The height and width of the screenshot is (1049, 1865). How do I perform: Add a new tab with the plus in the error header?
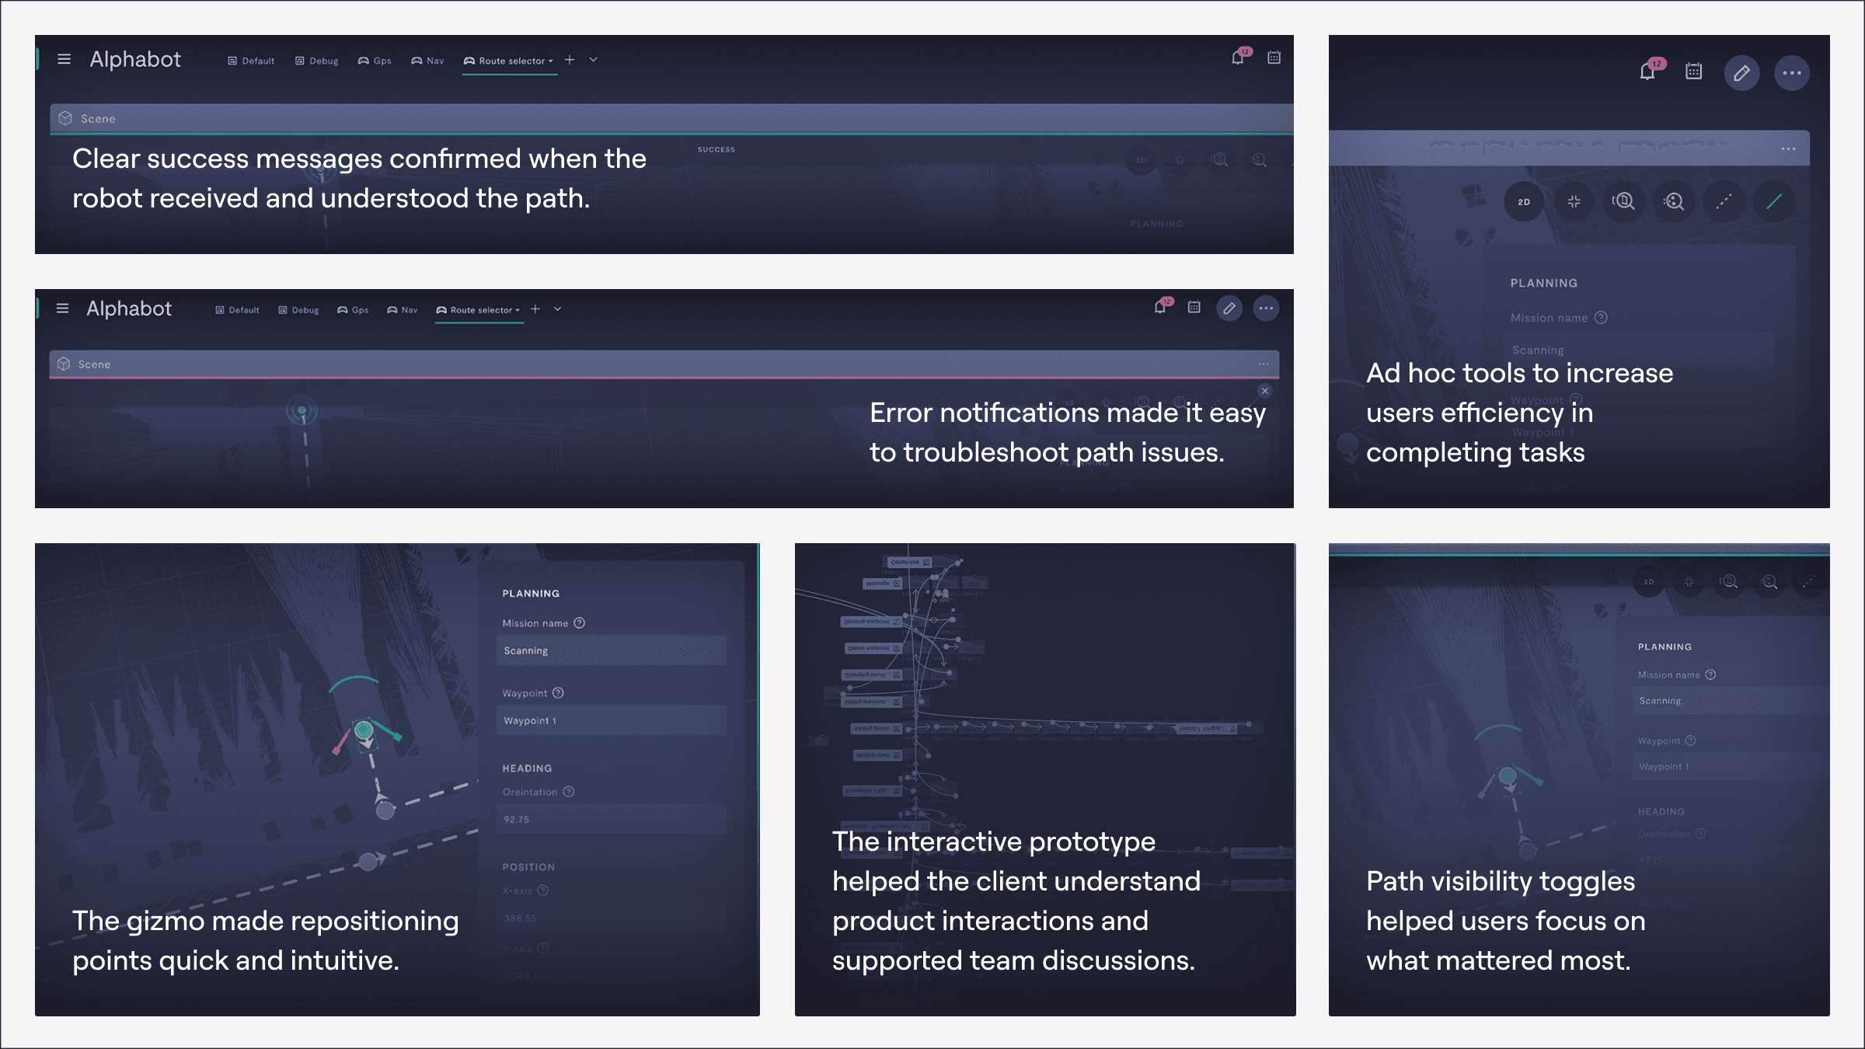pyautogui.click(x=535, y=308)
